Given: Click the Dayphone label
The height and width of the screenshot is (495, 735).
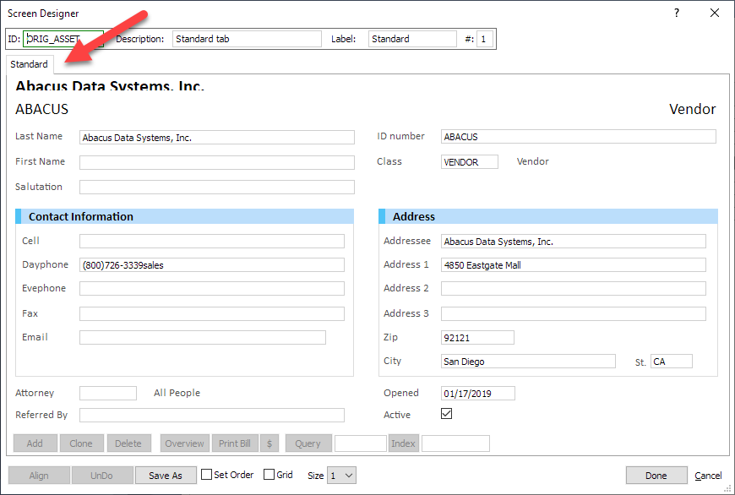Looking at the screenshot, I should point(45,264).
